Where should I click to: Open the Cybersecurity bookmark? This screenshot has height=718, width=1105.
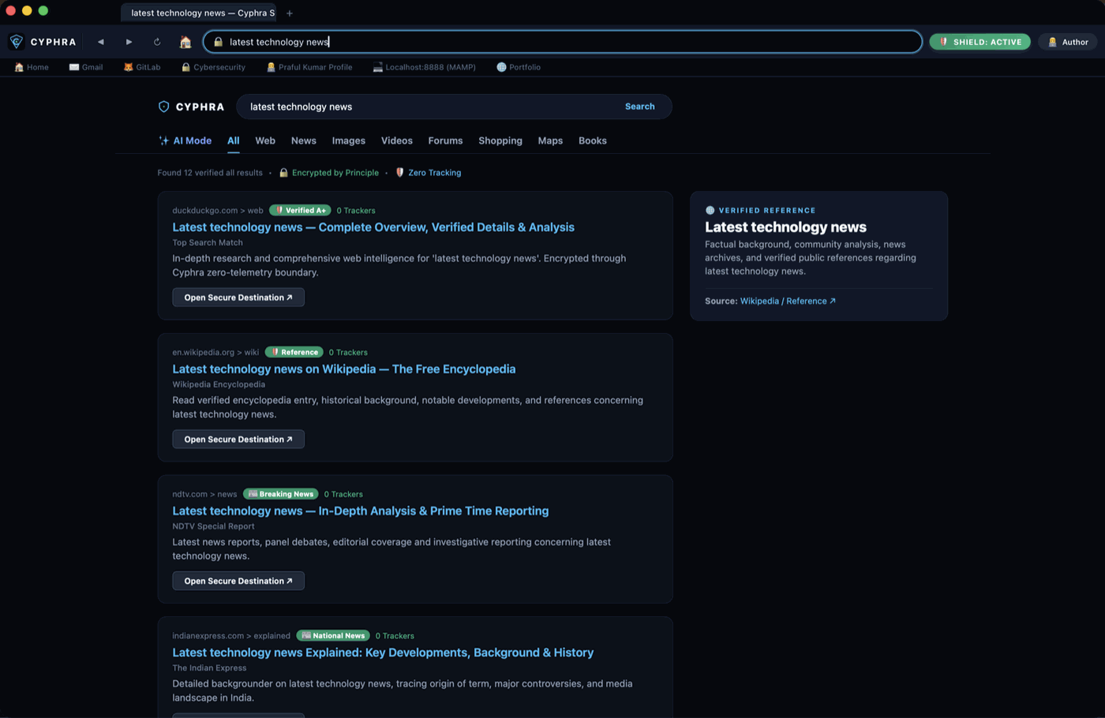pyautogui.click(x=213, y=67)
